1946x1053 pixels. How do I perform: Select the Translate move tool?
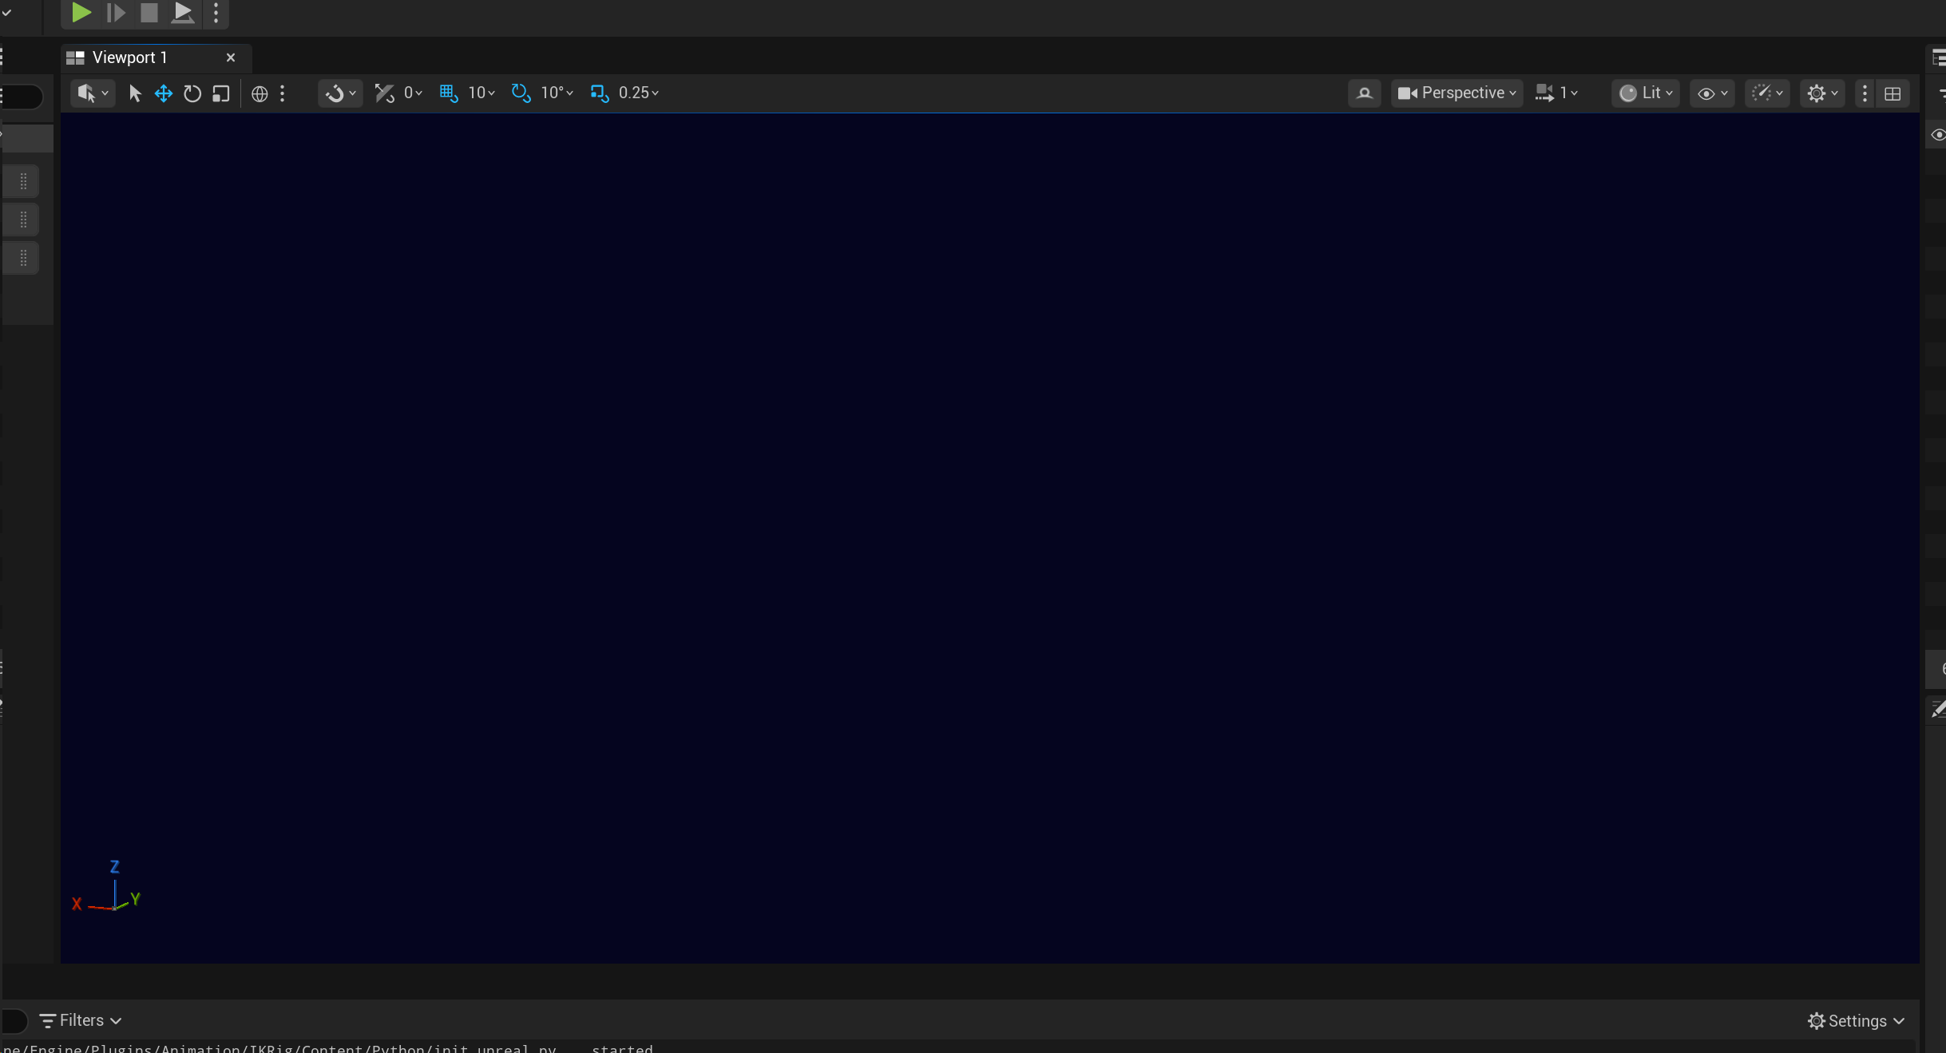[164, 93]
